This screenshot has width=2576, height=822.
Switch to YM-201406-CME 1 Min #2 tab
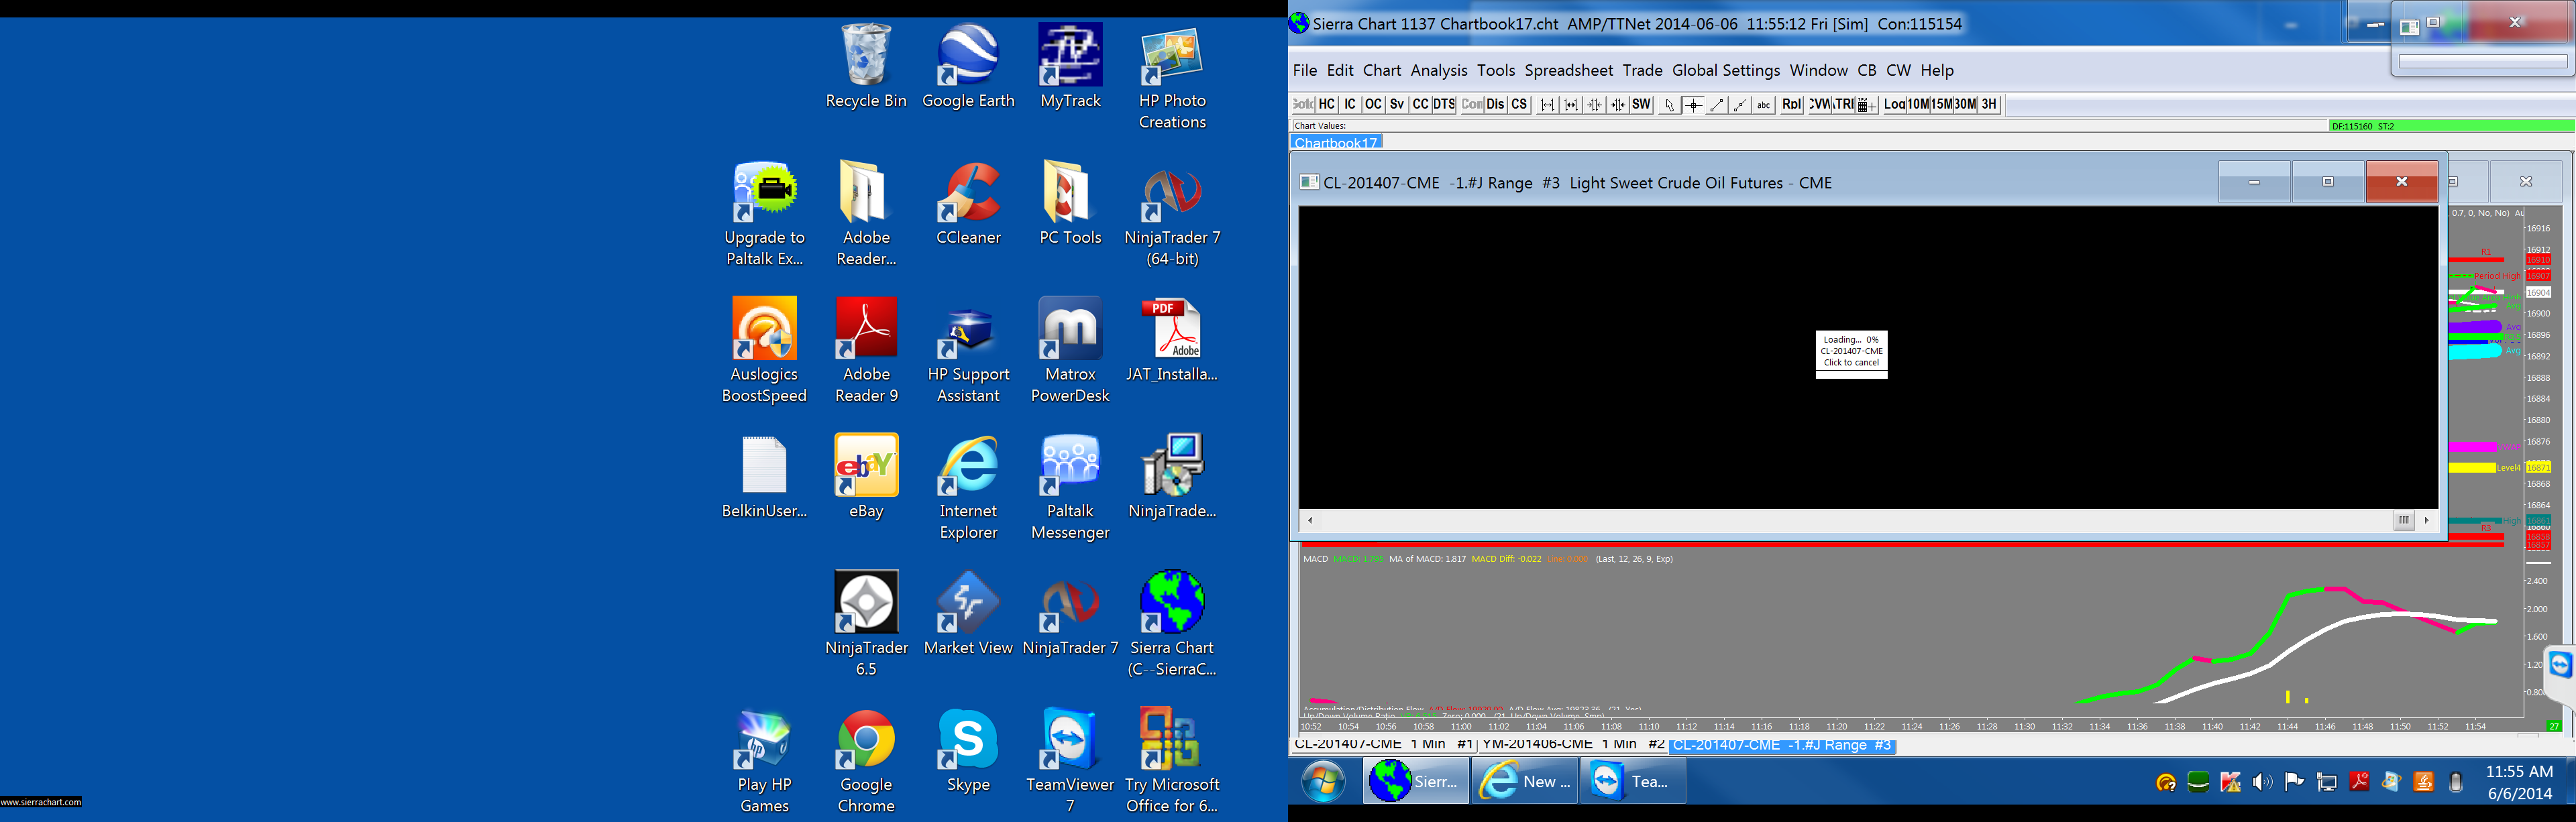point(1572,745)
